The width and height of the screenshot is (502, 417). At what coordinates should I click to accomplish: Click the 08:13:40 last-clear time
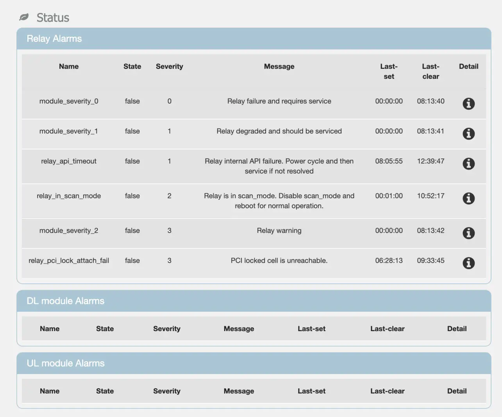(x=431, y=101)
